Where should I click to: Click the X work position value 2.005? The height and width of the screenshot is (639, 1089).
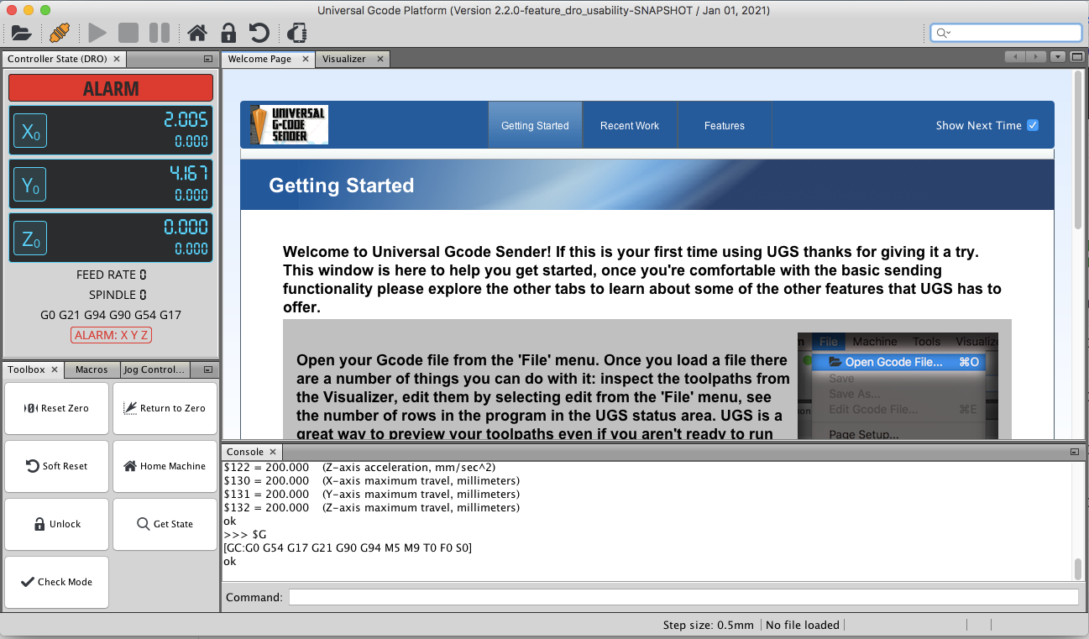tap(186, 120)
